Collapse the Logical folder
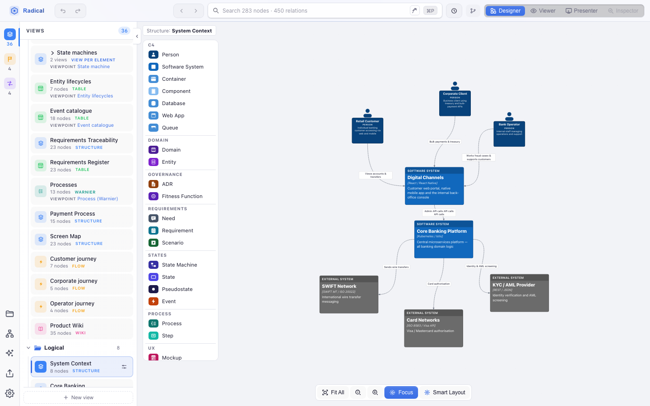This screenshot has height=406, width=650. tap(28, 348)
